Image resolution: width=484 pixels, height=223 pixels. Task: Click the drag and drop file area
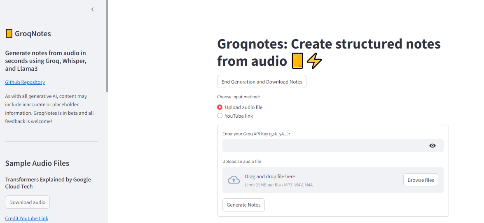point(333,180)
